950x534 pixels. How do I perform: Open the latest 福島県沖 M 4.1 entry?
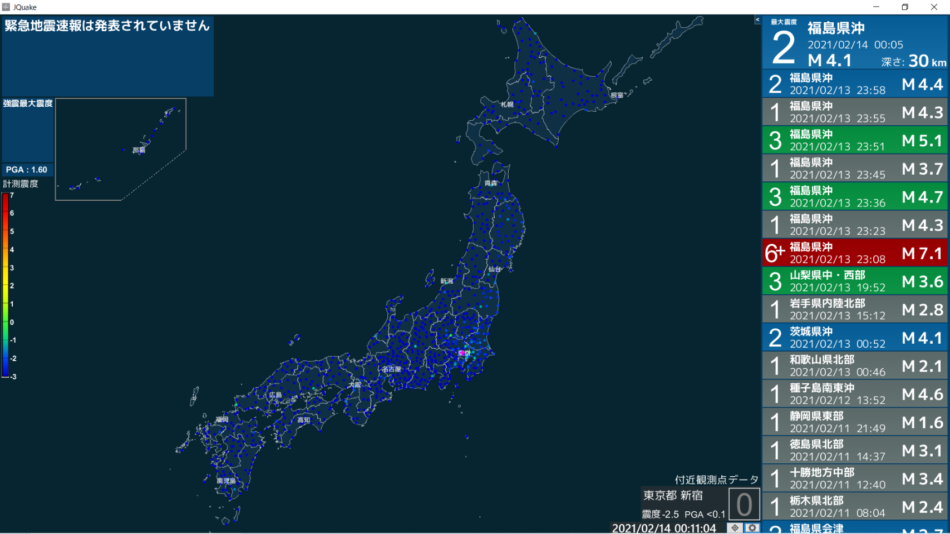pyautogui.click(x=855, y=43)
